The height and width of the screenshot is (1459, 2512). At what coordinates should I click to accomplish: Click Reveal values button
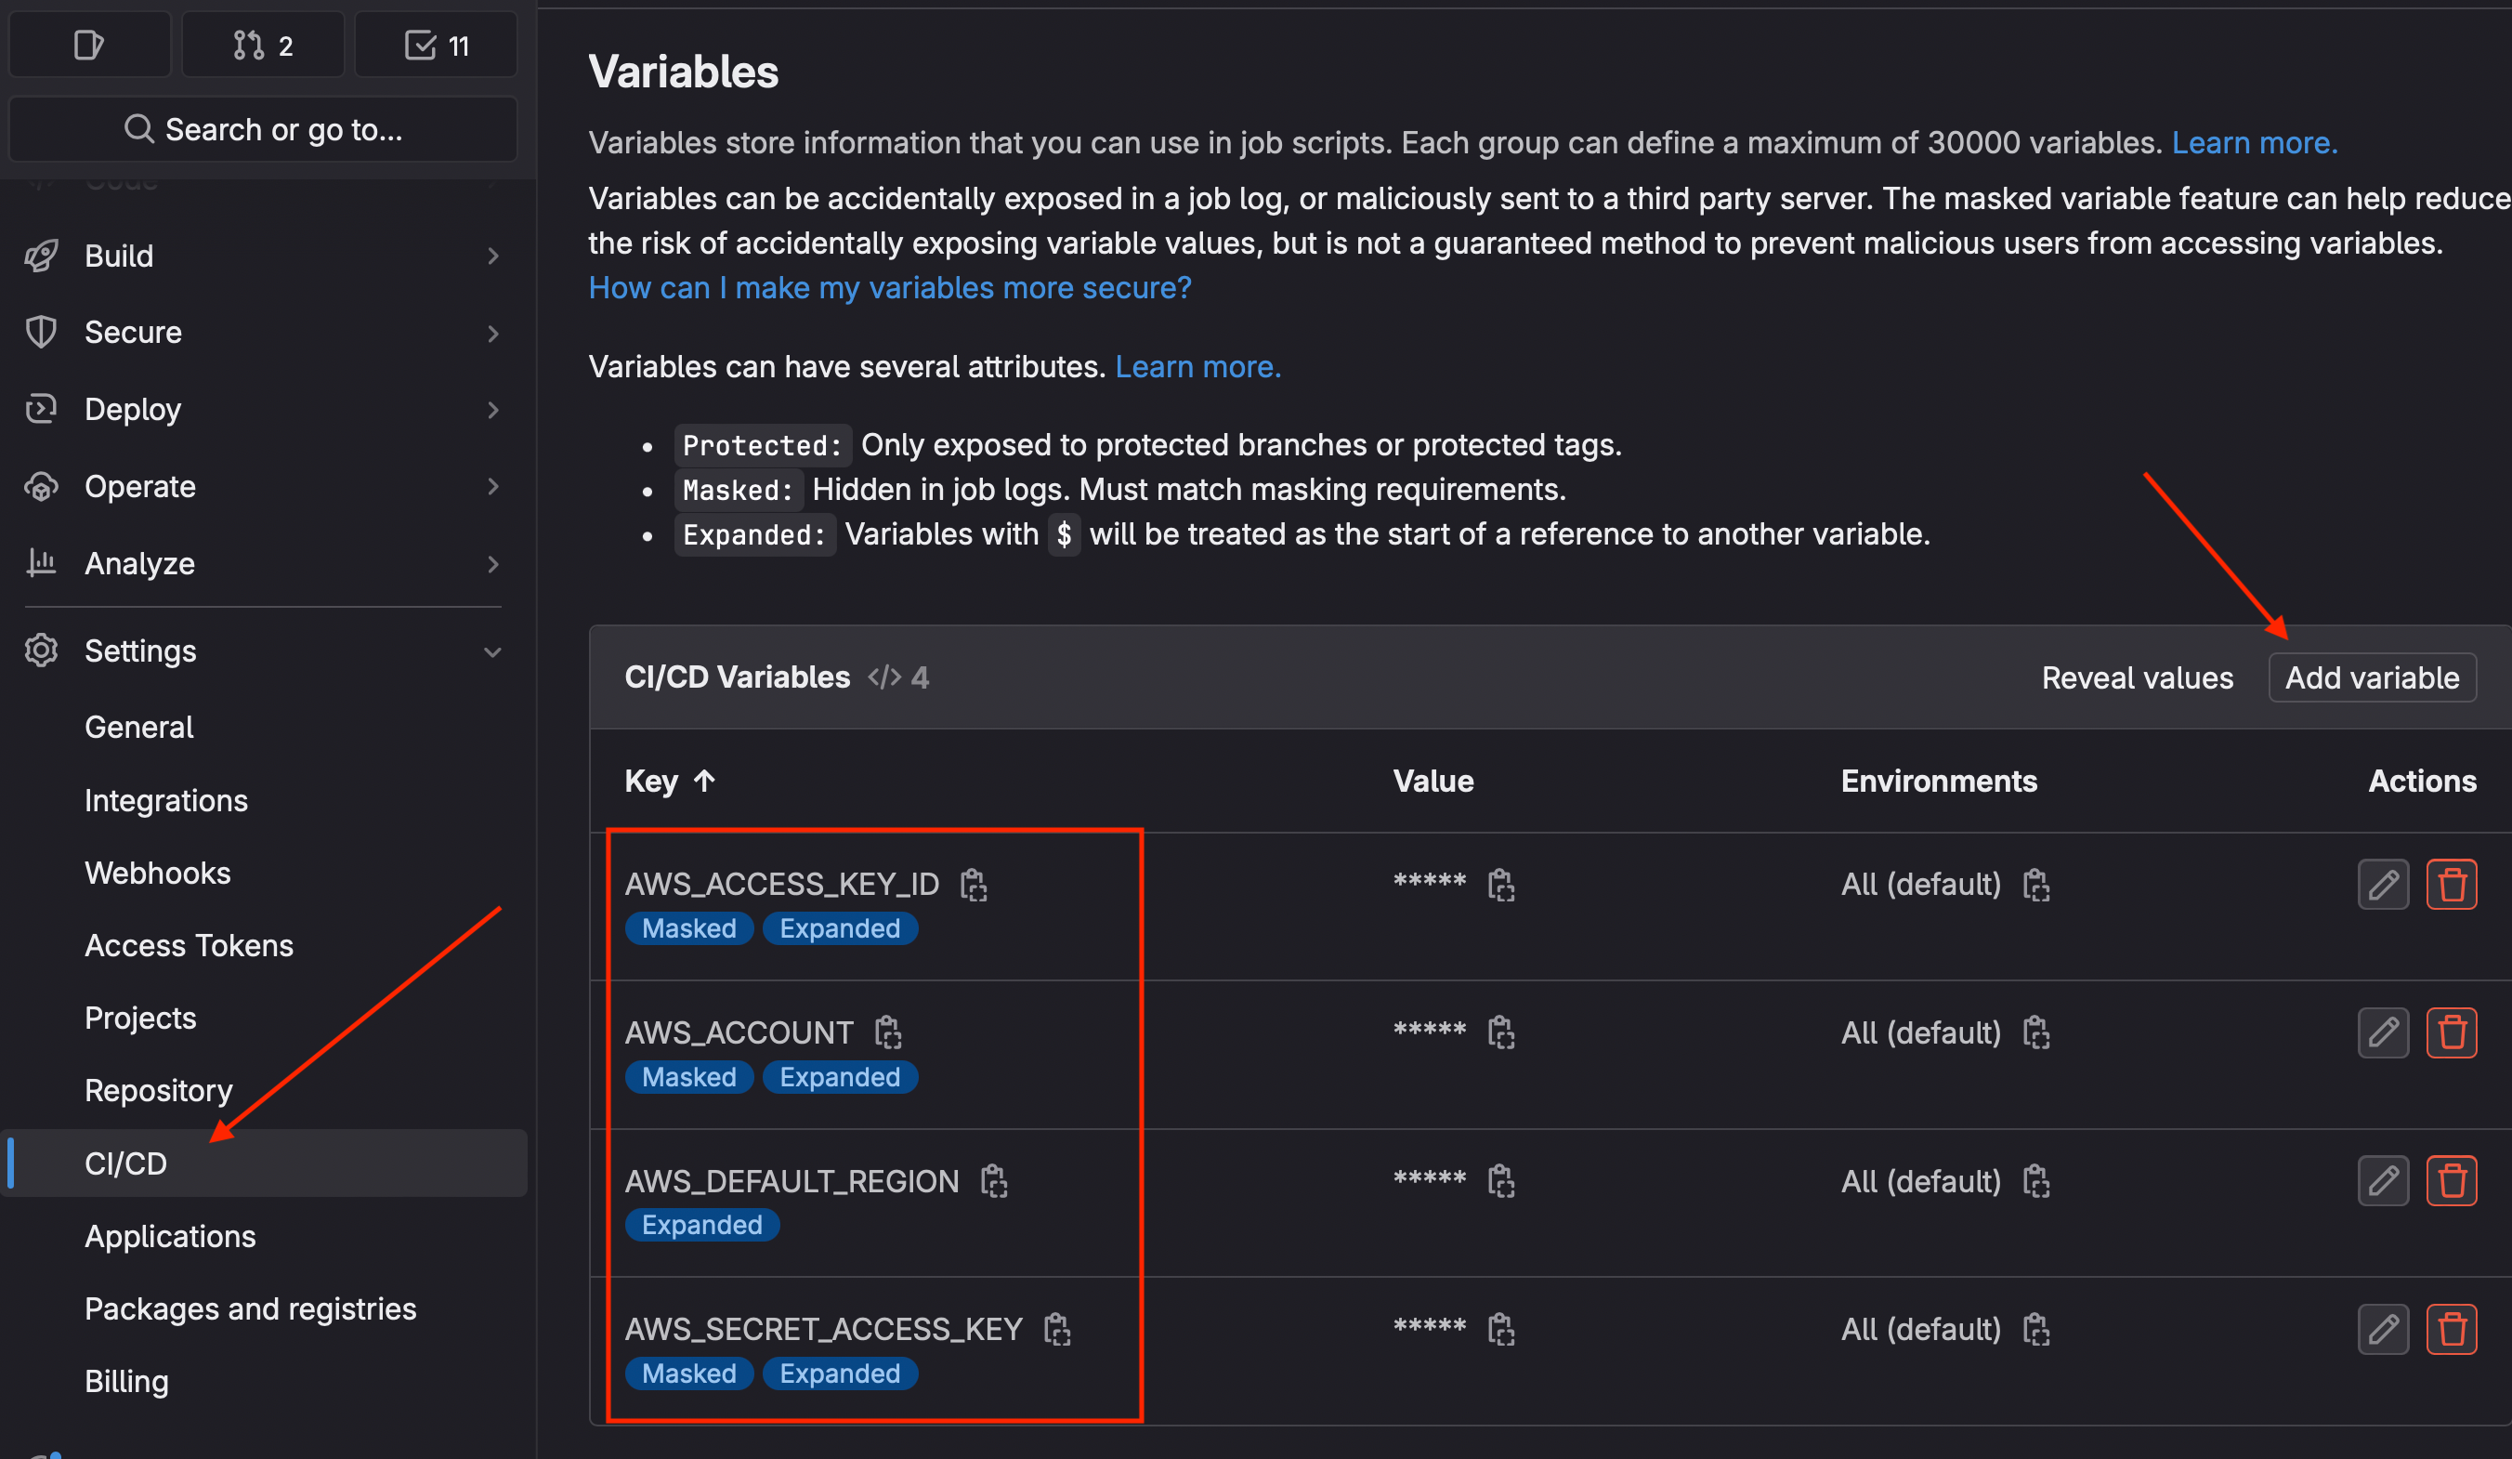(2136, 678)
